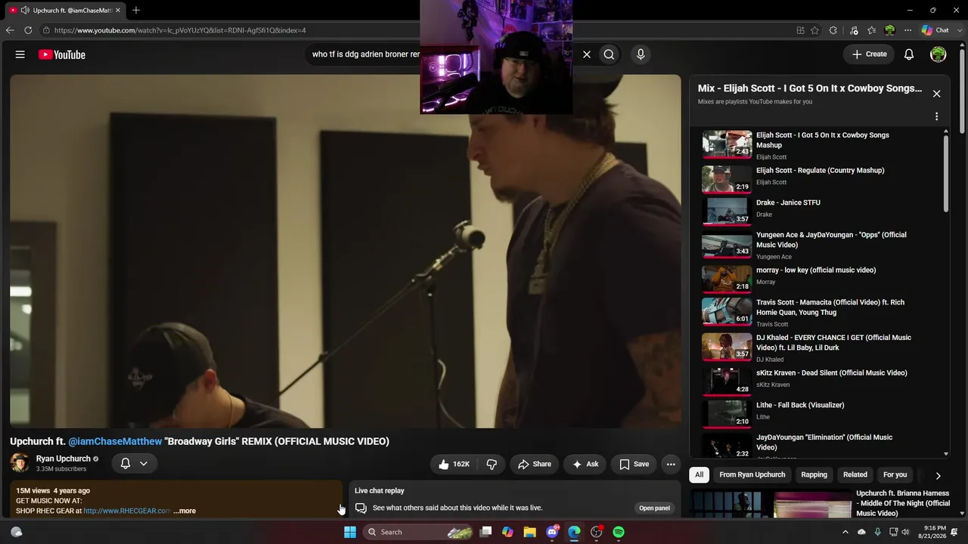Screen dimensions: 968x544
Task: Clear the YouTube search box text
Action: tap(586, 54)
